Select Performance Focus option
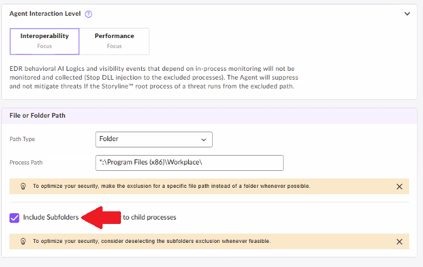 coord(114,42)
